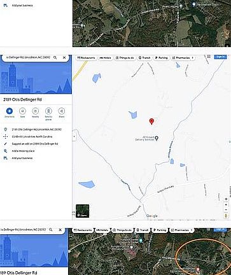Zoom out with minus button on middle map
Image resolution: width=231 pixels, height=275 pixels.
point(226,210)
